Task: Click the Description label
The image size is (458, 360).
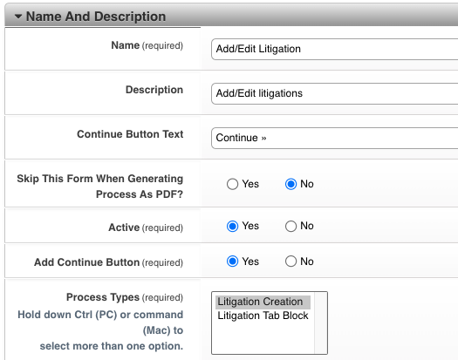Action: click(154, 90)
